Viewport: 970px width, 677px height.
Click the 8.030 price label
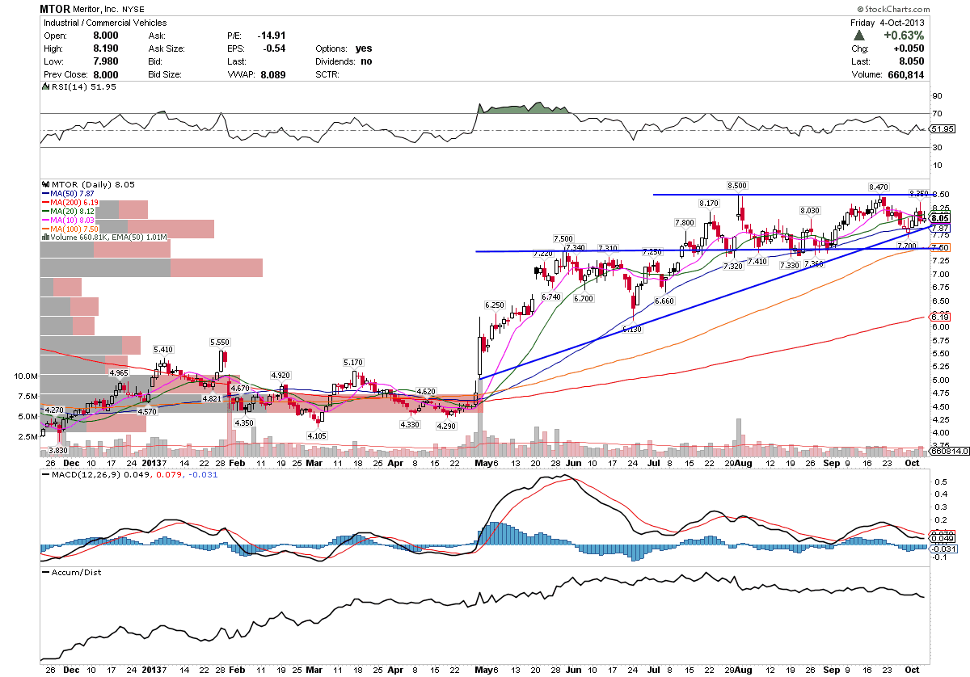click(x=810, y=210)
